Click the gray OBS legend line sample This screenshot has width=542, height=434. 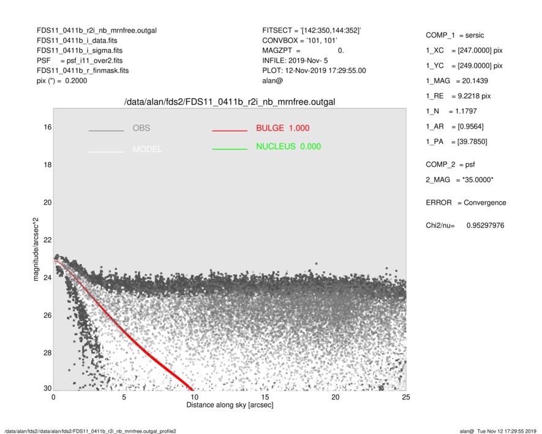point(106,131)
